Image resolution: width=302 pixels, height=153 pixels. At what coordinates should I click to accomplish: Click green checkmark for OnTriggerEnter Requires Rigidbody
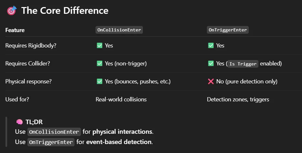click(x=211, y=46)
